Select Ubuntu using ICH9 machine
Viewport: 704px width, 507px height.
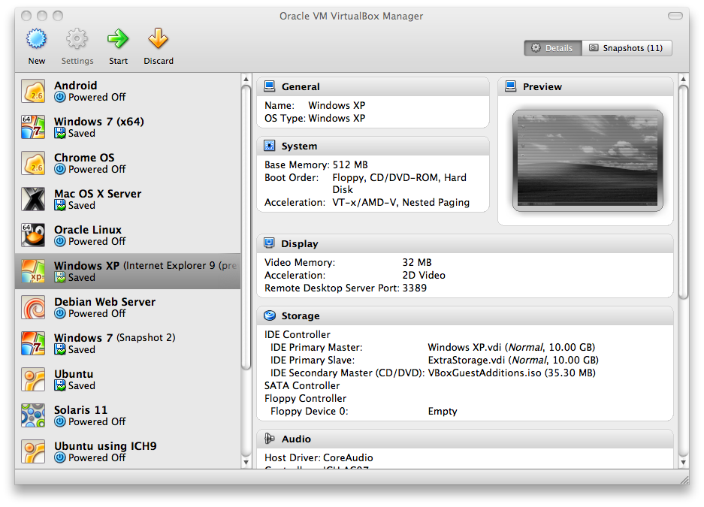tap(105, 446)
